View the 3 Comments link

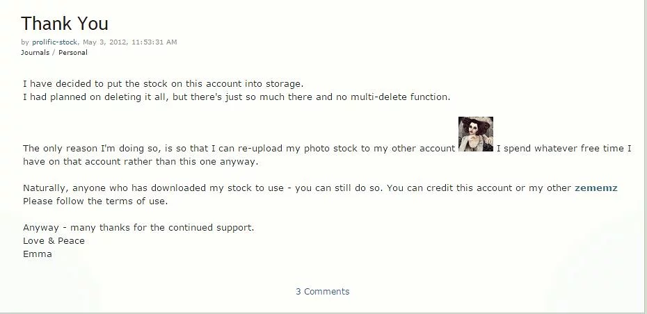[x=323, y=292]
